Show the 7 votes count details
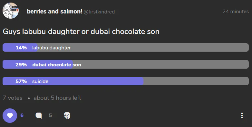The height and width of the screenshot is (127, 252). (x=13, y=98)
